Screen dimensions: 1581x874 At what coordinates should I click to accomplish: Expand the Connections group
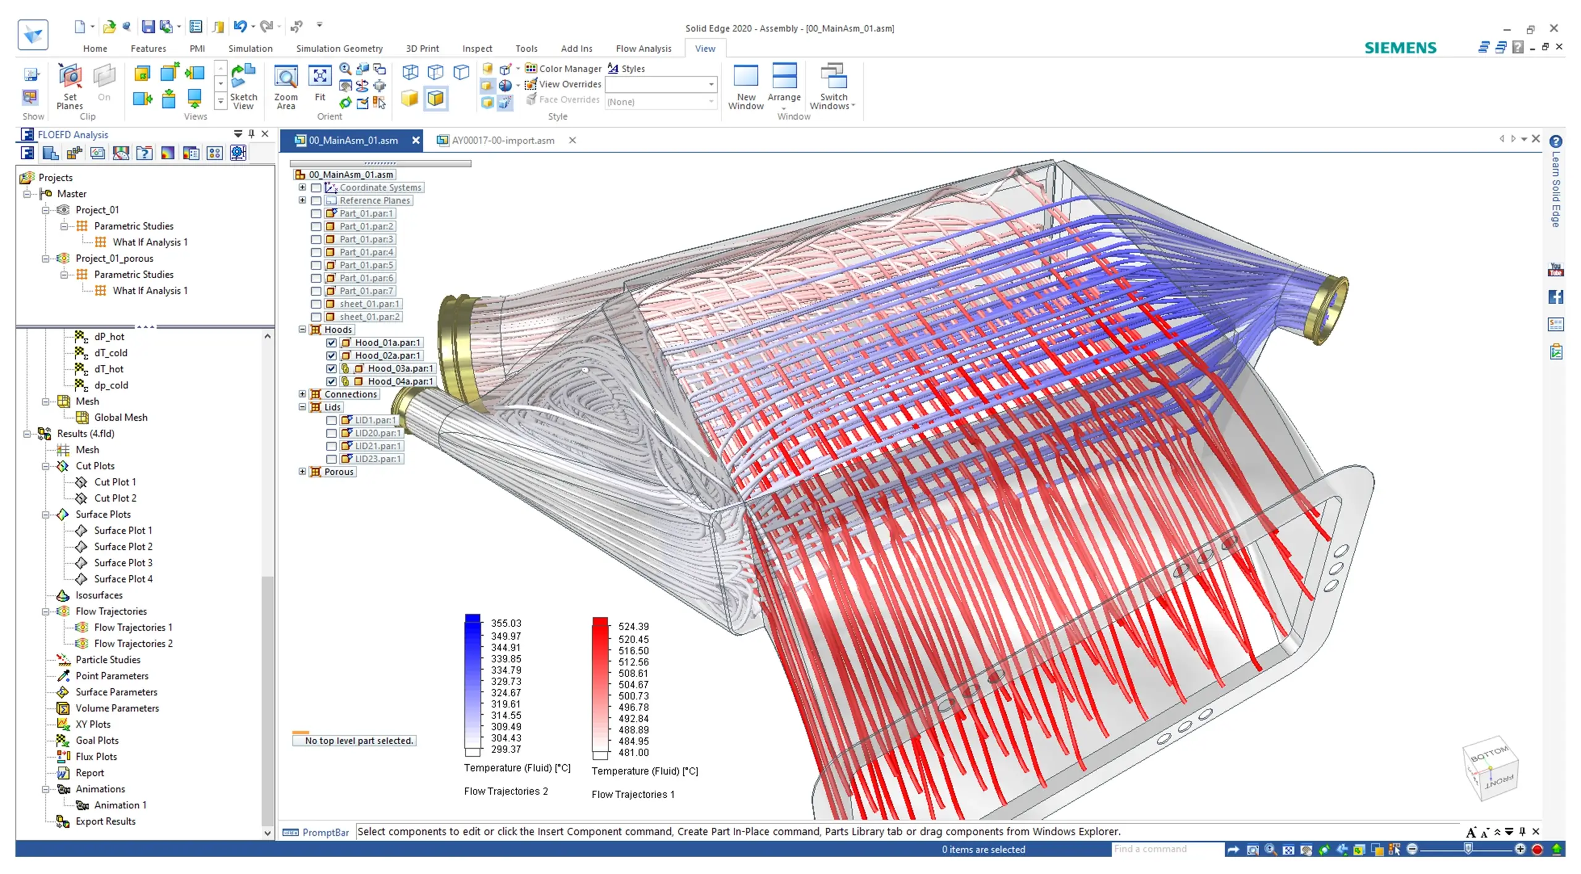(x=303, y=394)
